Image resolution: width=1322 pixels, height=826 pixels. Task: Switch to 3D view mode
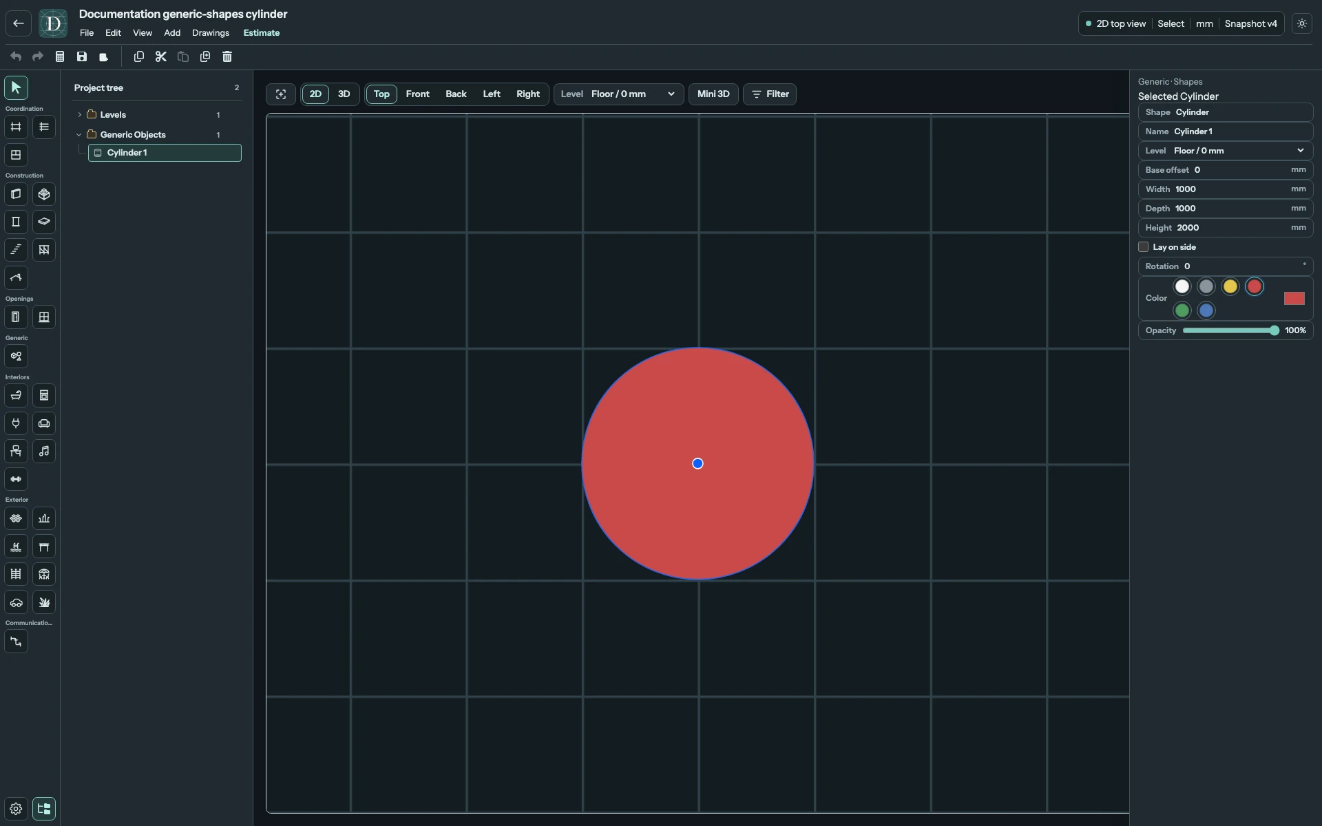(344, 94)
